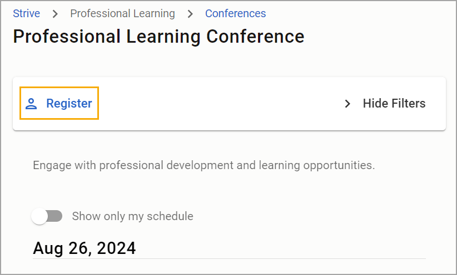Click the Show only my schedule label
Screen dimensions: 457x275
pyautogui.click(x=133, y=216)
